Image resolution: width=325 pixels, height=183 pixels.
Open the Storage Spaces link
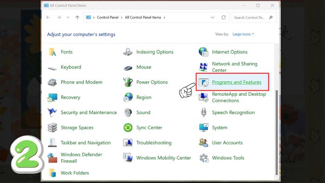(x=77, y=128)
